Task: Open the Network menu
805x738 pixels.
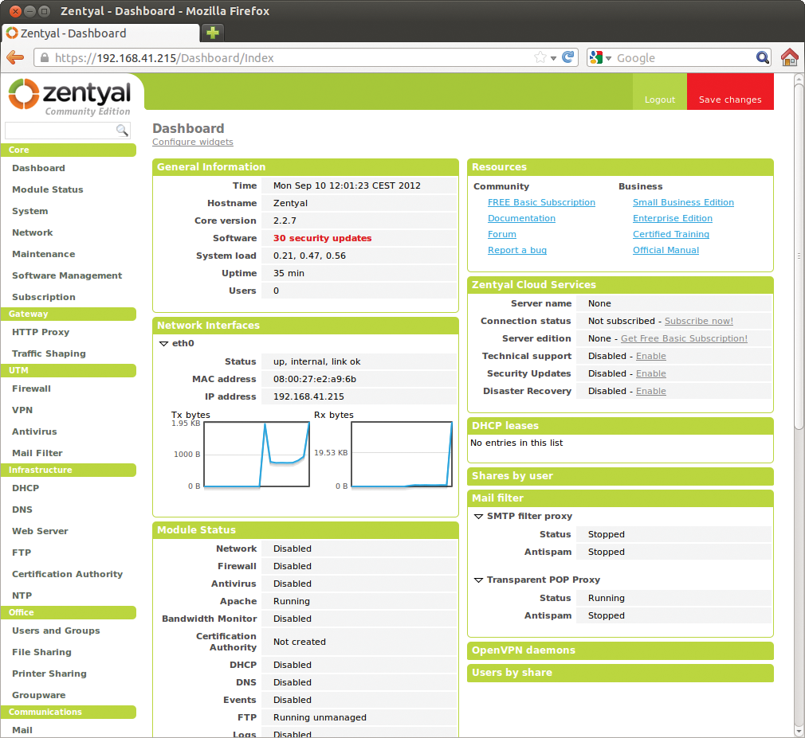Action: click(33, 232)
